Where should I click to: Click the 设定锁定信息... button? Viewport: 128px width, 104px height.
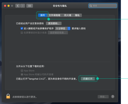coord(58,33)
